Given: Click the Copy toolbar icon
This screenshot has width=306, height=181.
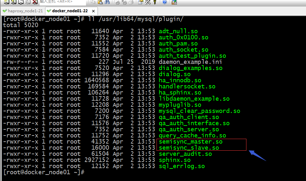Looking at the screenshot, I should tap(93, 2).
